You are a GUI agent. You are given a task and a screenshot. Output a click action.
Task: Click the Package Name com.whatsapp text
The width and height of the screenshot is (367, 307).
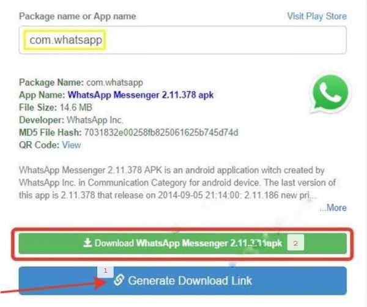(81, 83)
